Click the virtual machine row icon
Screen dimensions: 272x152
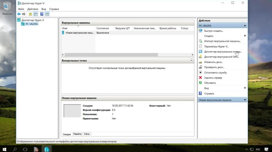63,32
